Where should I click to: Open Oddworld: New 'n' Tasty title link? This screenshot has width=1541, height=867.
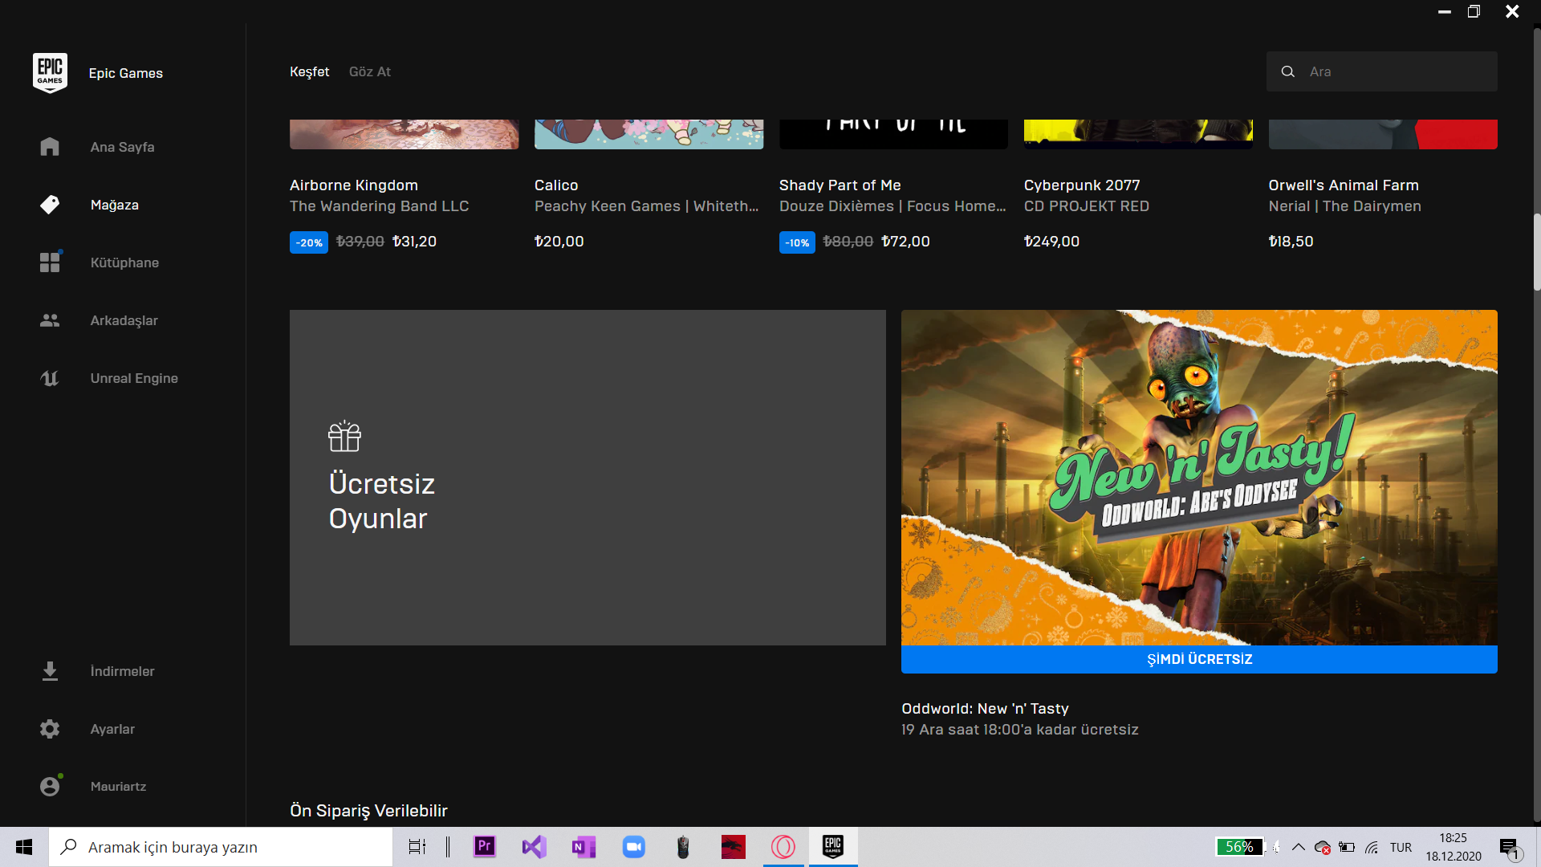[985, 709]
